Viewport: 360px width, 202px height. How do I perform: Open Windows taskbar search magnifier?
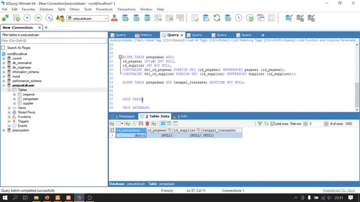click(15, 198)
